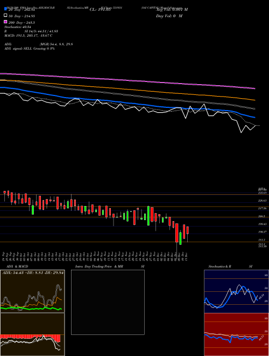Click the 217.56 price axis label
The width and height of the screenshot is (269, 356).
(x=262, y=208)
